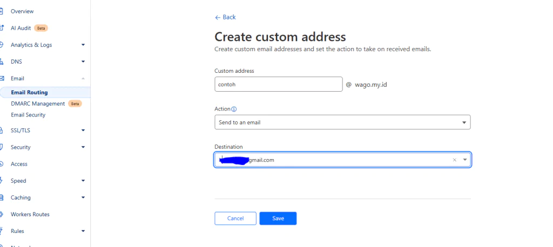Viewport: 553px width, 247px height.
Task: Open the Action dropdown
Action: point(342,122)
